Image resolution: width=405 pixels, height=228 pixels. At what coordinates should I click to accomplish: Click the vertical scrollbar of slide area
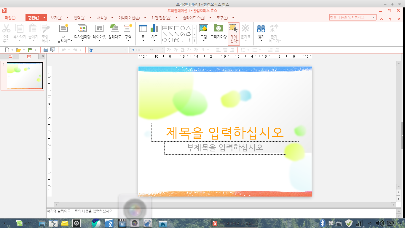(398, 125)
